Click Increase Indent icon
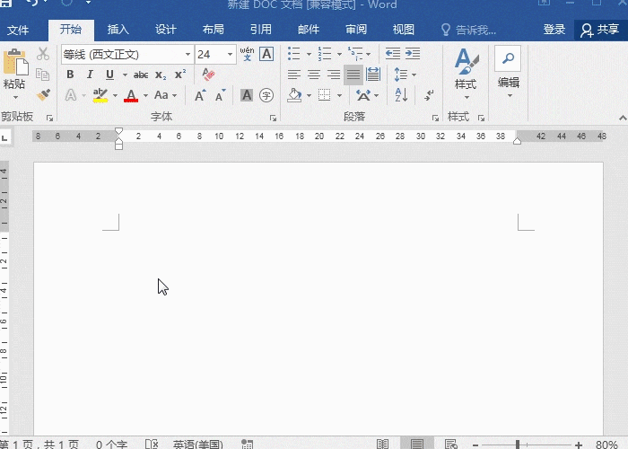 click(x=413, y=54)
